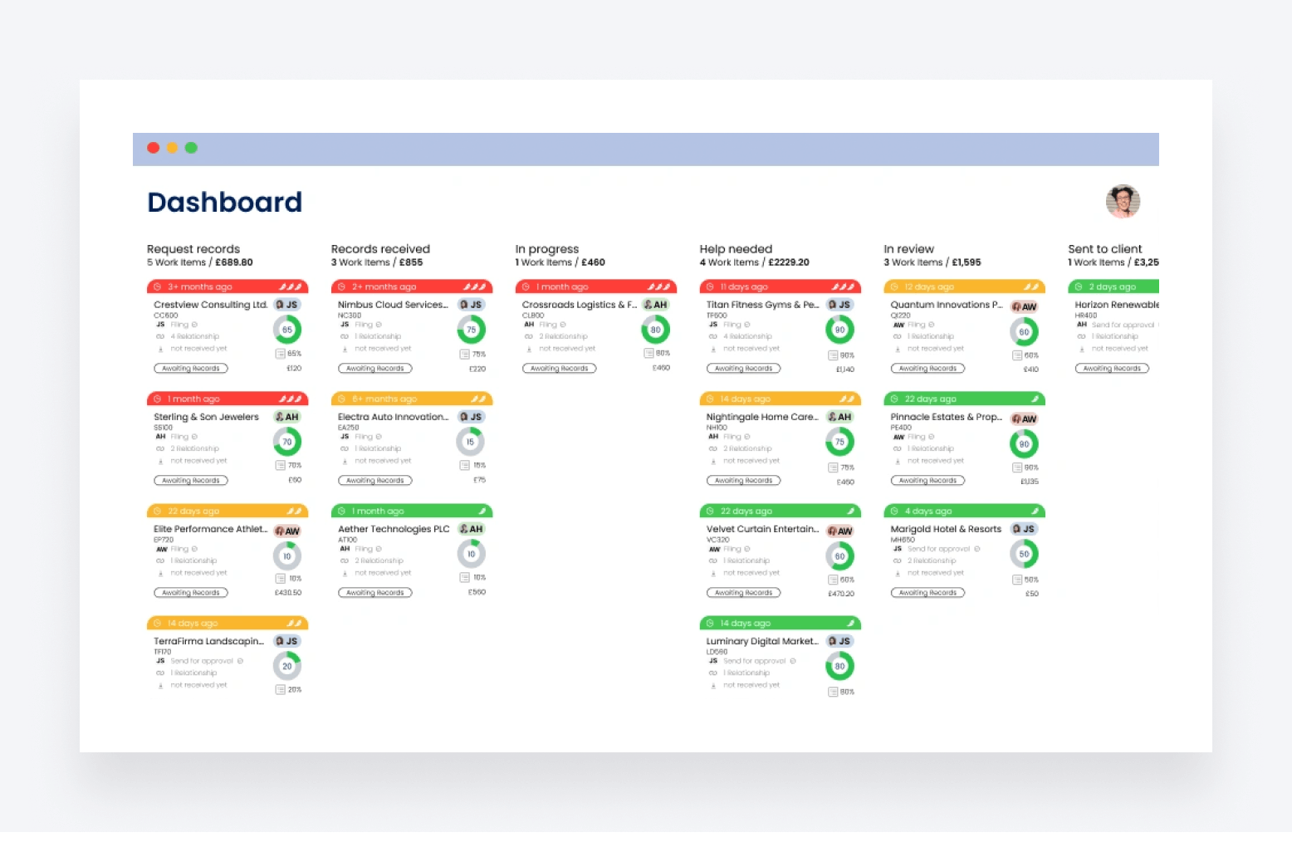1292x842 pixels.
Task: Click JS assignee badge on TerraFirma Landscaping card
Action: 286,641
